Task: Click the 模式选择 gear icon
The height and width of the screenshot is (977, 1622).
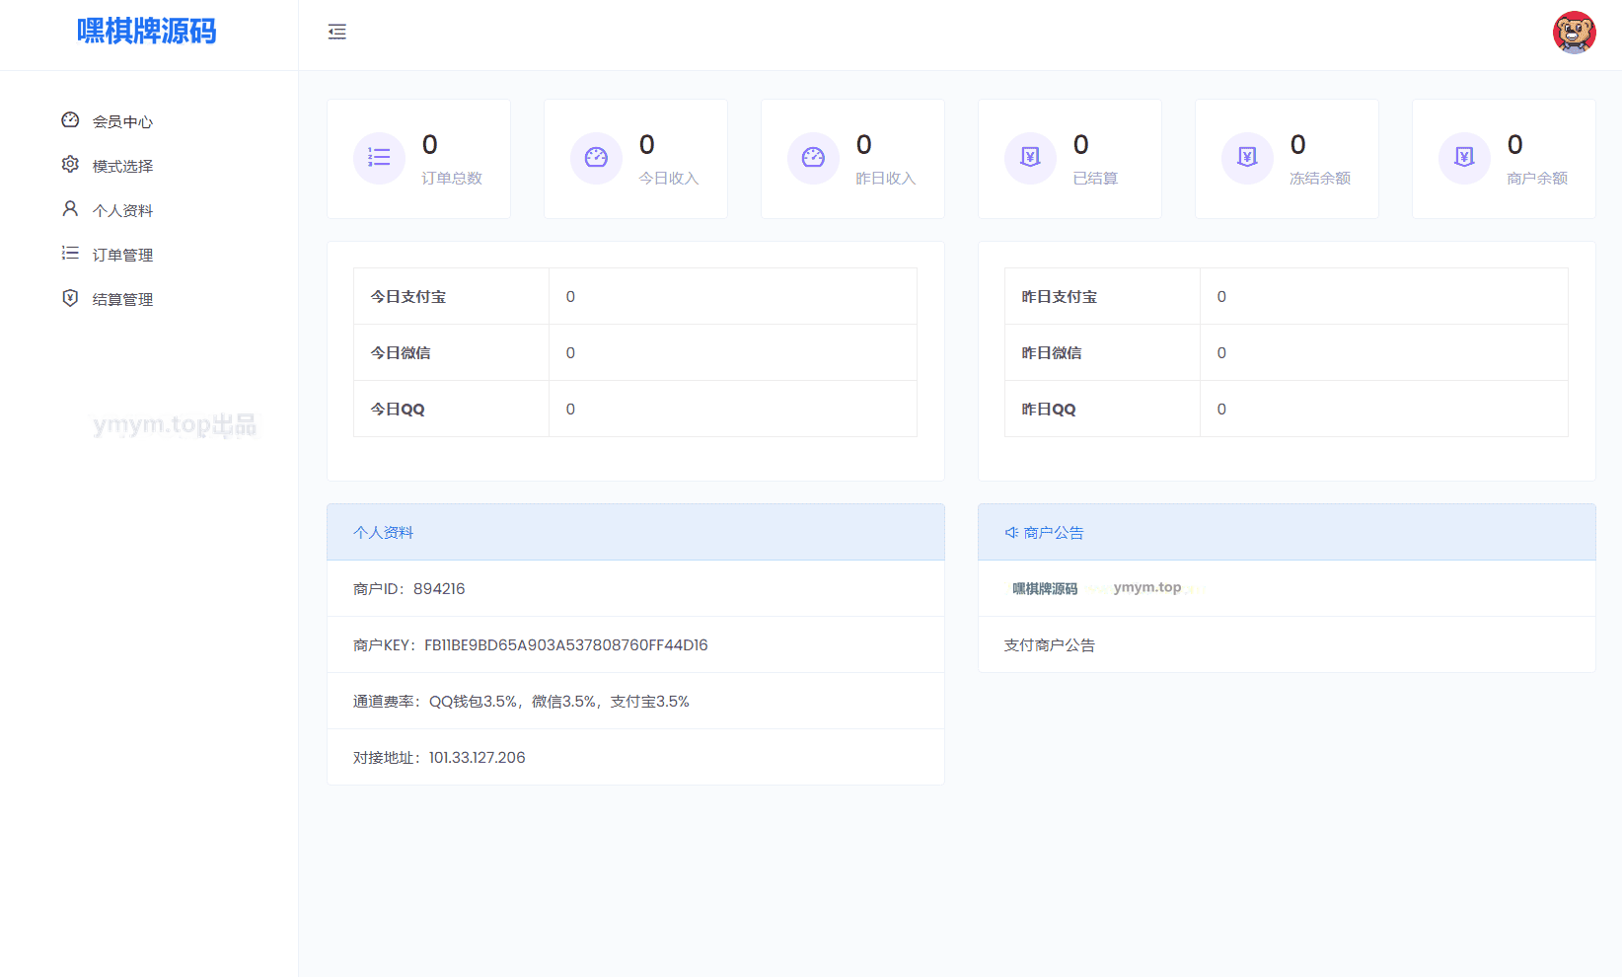Action: pyautogui.click(x=70, y=165)
